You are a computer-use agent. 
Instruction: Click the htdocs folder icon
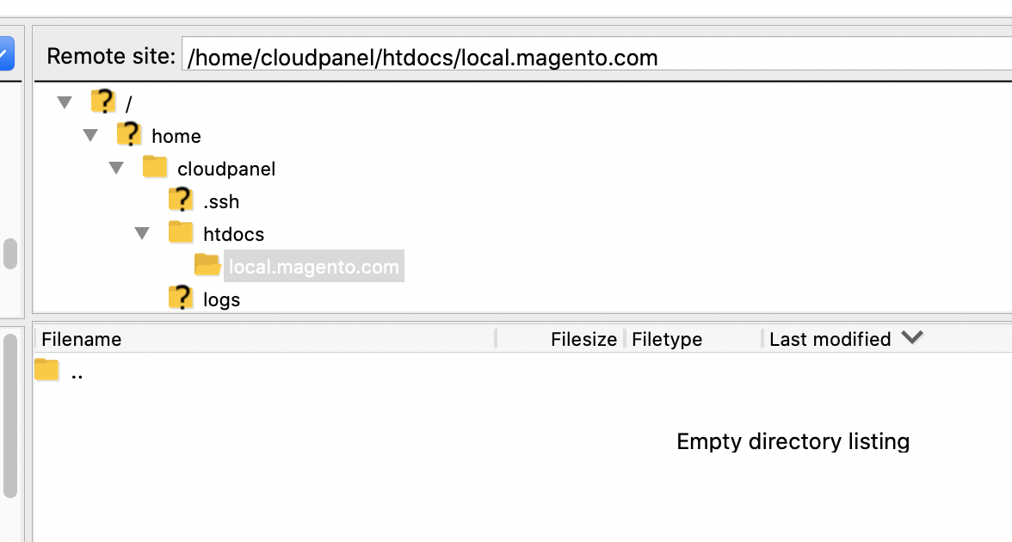pos(181,232)
